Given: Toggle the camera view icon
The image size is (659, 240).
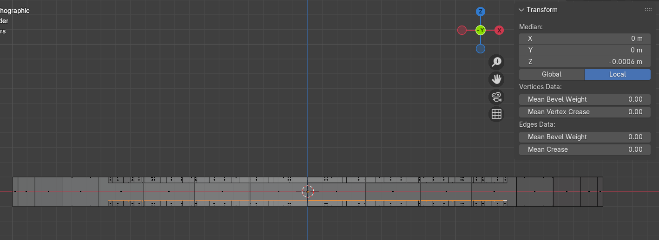Looking at the screenshot, I should [496, 97].
